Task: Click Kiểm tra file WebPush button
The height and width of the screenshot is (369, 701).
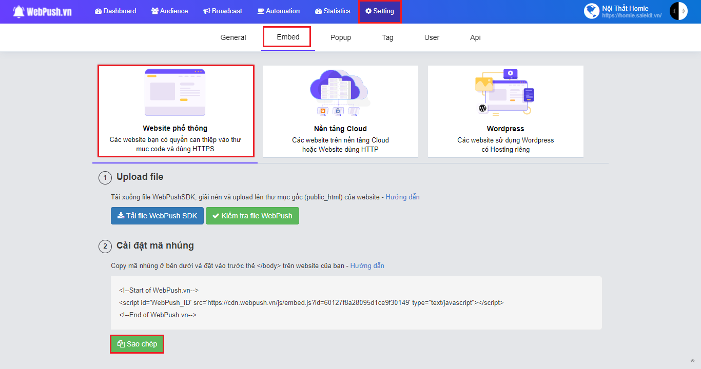Action: 252,216
